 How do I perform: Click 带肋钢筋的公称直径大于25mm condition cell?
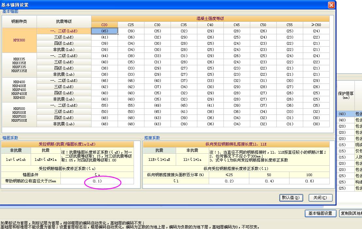pyautogui.click(x=31, y=181)
